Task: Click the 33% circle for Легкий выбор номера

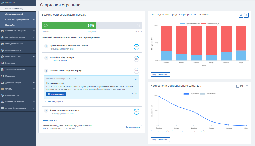Action: point(136,59)
